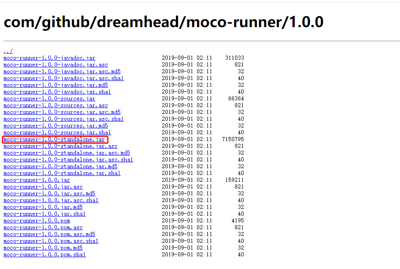Open the parent directory ../ link
This screenshot has height=269, width=400.
point(8,51)
